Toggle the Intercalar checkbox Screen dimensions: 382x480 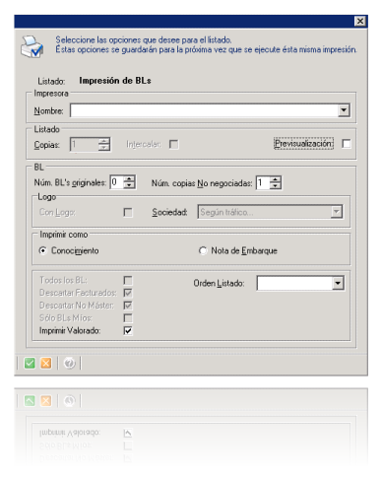(173, 144)
